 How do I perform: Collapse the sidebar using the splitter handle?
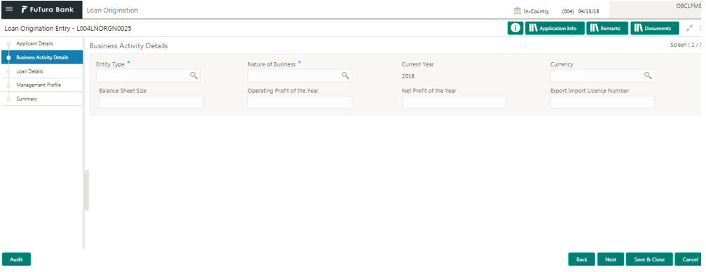pyautogui.click(x=86, y=191)
